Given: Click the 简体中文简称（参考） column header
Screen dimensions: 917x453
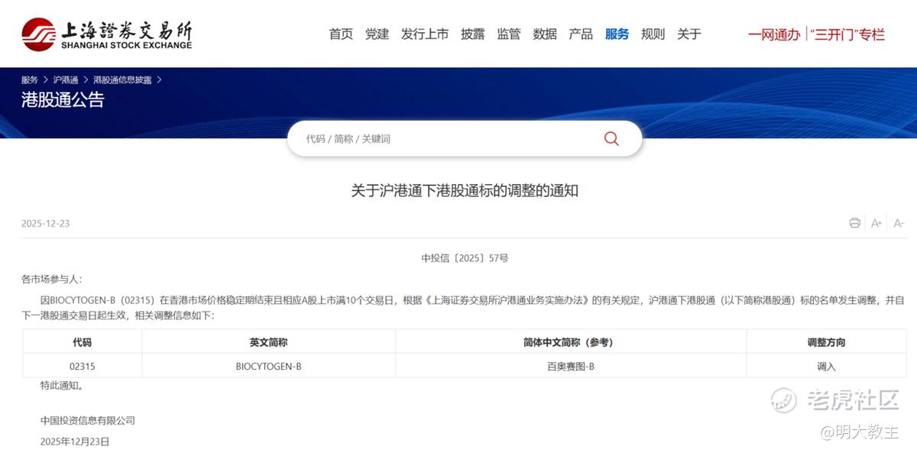Looking at the screenshot, I should (x=571, y=343).
